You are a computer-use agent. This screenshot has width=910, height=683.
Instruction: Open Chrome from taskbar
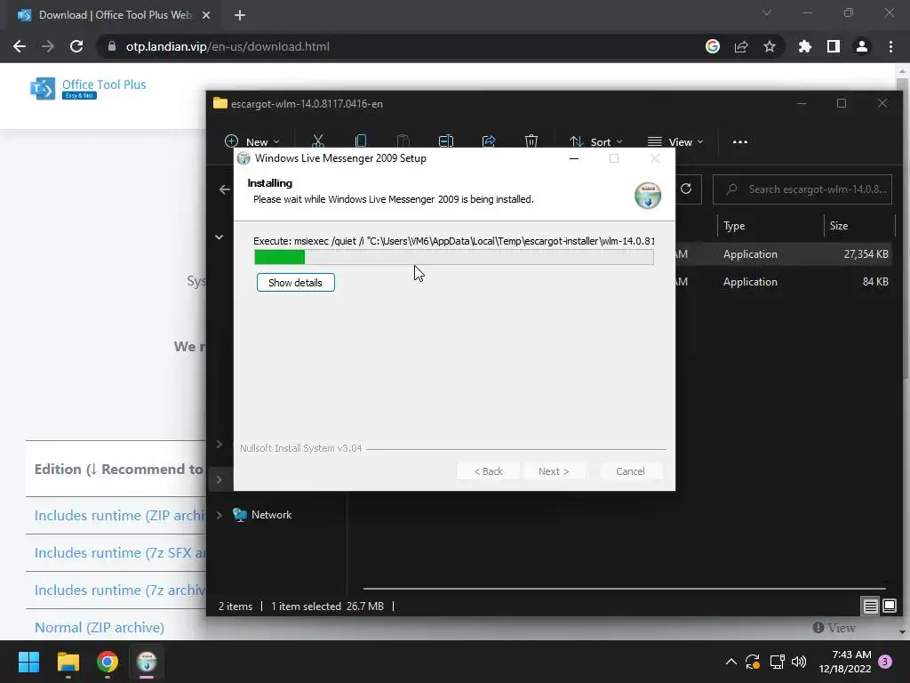(x=108, y=662)
